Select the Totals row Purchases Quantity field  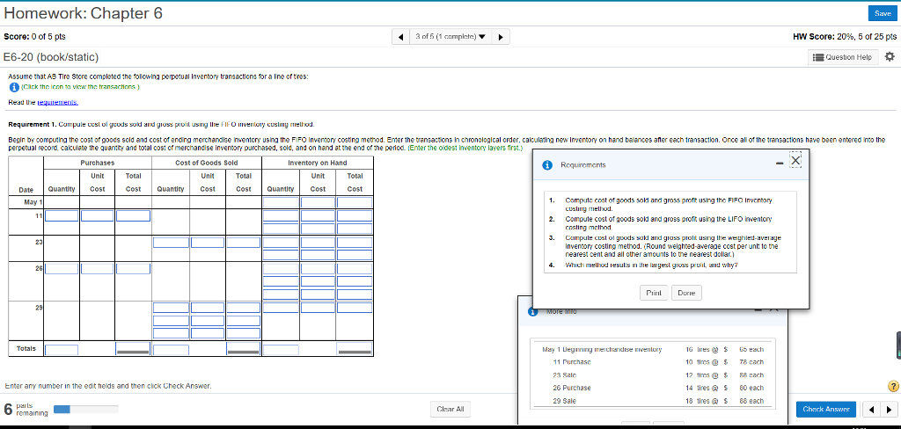click(62, 349)
